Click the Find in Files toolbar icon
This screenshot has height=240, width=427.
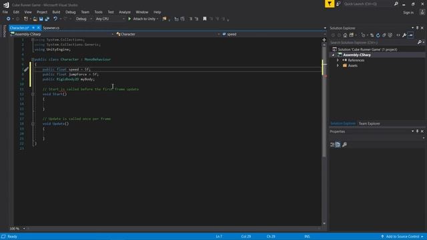[164, 19]
